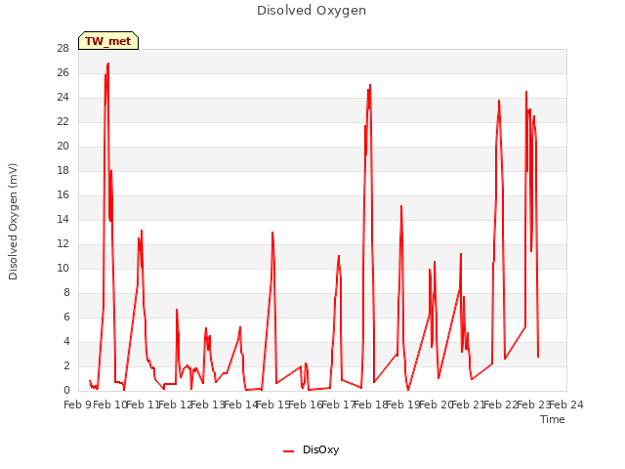The height and width of the screenshot is (469, 625).
Task: Click the y-axis value 0
Action: 66,390
